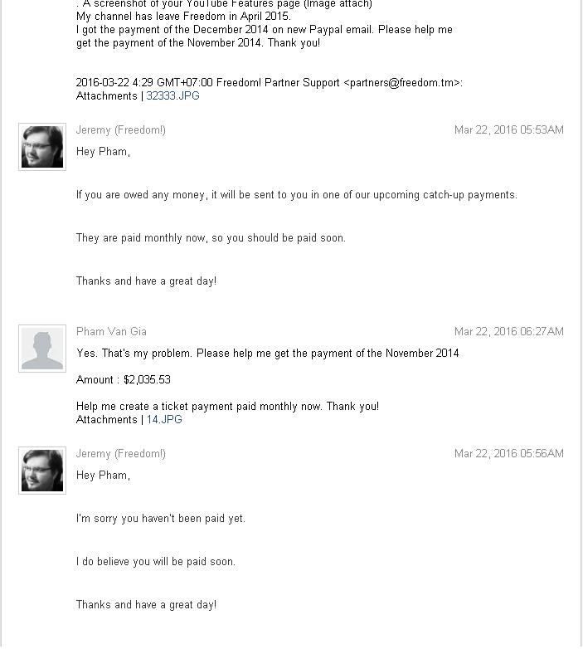The image size is (583, 649).
Task: Click the Mar 22, 2016 06:27AM timestamp
Action: [x=508, y=332]
